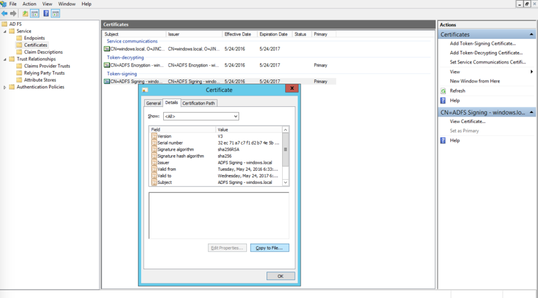Select the Serial number field icon
538x298 pixels.
(x=154, y=143)
